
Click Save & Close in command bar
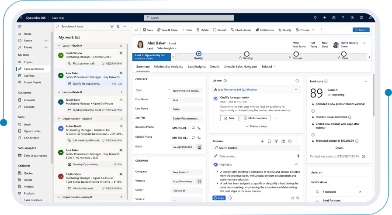167,30
